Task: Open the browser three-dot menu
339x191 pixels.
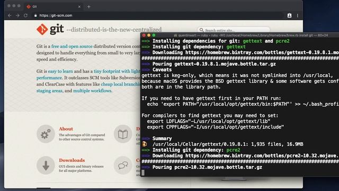Action: (x=298, y=15)
